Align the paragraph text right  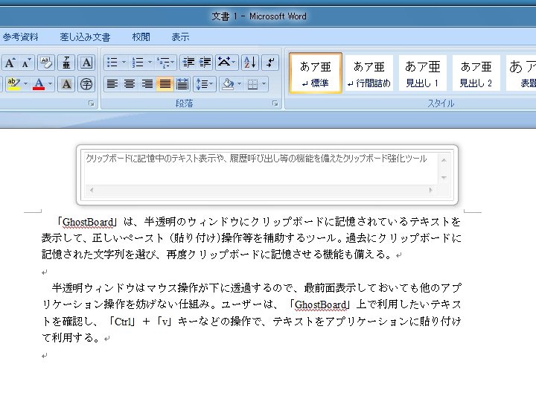click(147, 83)
